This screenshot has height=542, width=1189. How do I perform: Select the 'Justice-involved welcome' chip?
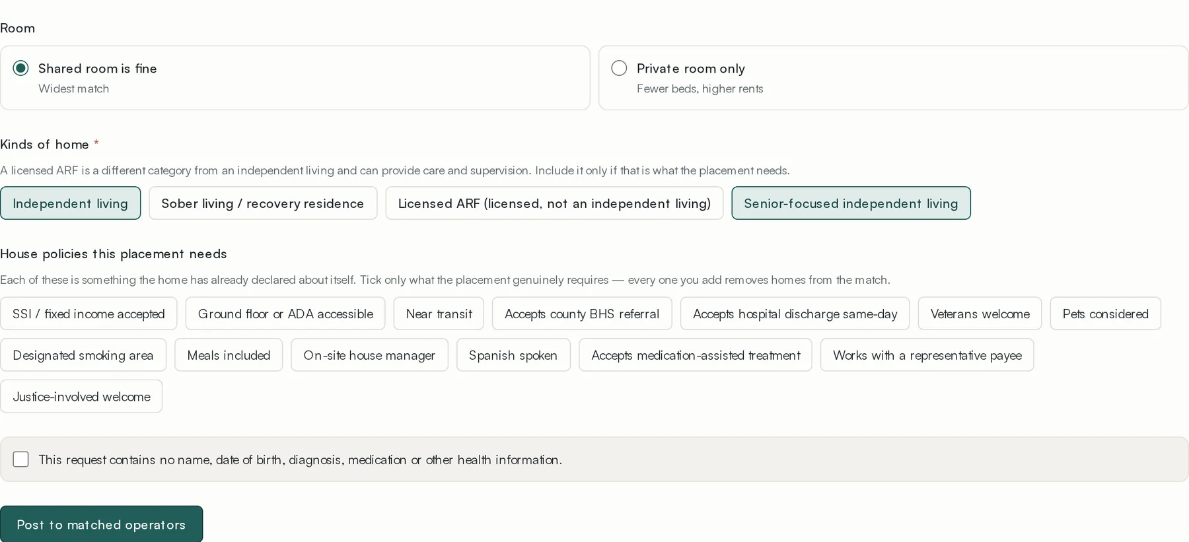[x=81, y=396]
